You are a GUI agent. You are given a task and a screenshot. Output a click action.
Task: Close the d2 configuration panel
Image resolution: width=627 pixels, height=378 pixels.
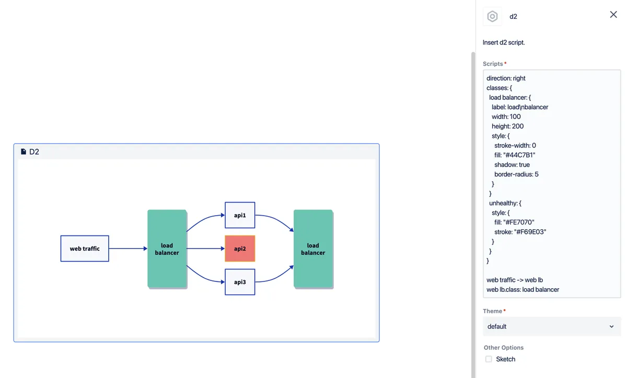tap(613, 15)
